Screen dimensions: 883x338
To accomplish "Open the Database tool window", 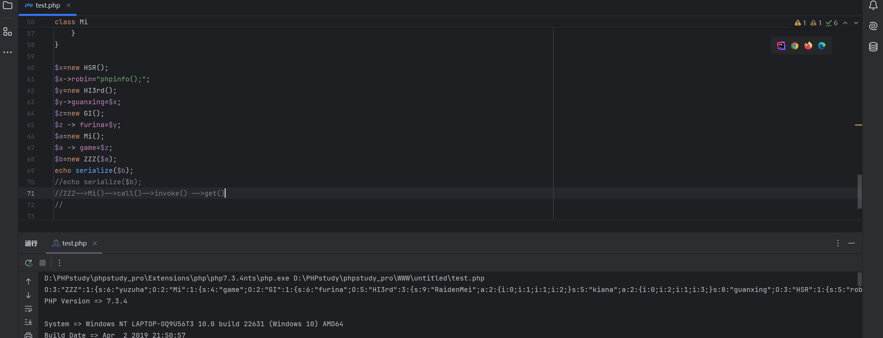I will pyautogui.click(x=873, y=46).
